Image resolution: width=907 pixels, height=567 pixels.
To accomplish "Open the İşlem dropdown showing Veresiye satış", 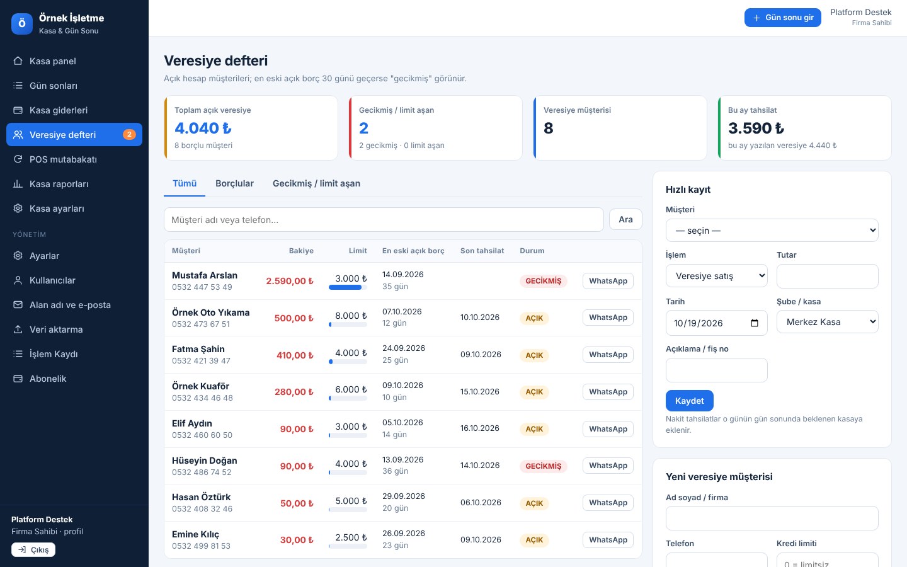I will coord(716,276).
